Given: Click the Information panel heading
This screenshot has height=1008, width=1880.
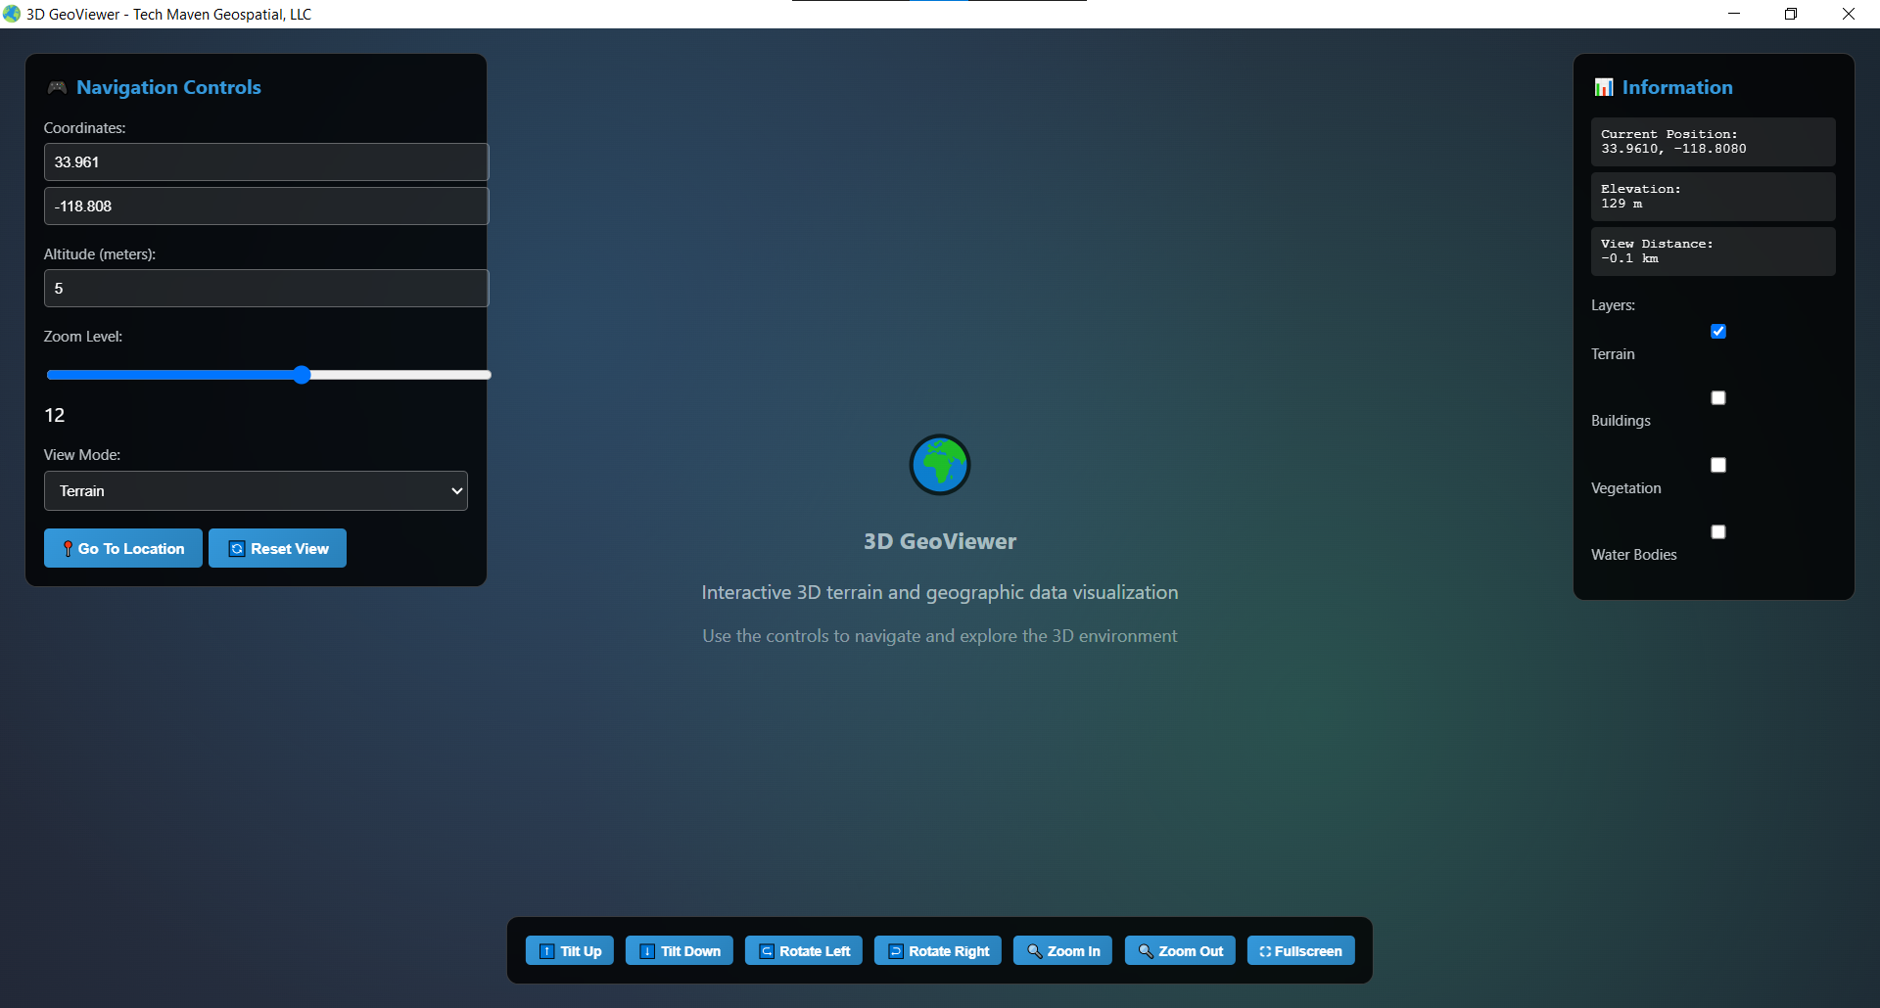Looking at the screenshot, I should pos(1677,87).
